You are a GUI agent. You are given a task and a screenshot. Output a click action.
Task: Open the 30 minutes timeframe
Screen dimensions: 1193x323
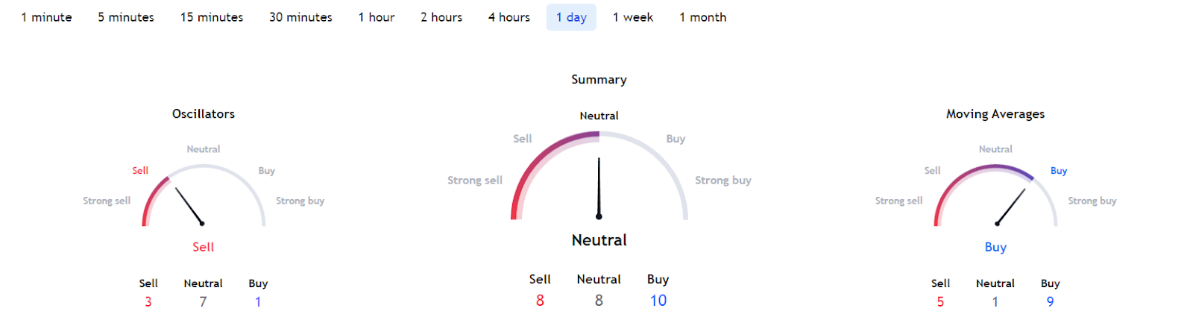[x=300, y=17]
